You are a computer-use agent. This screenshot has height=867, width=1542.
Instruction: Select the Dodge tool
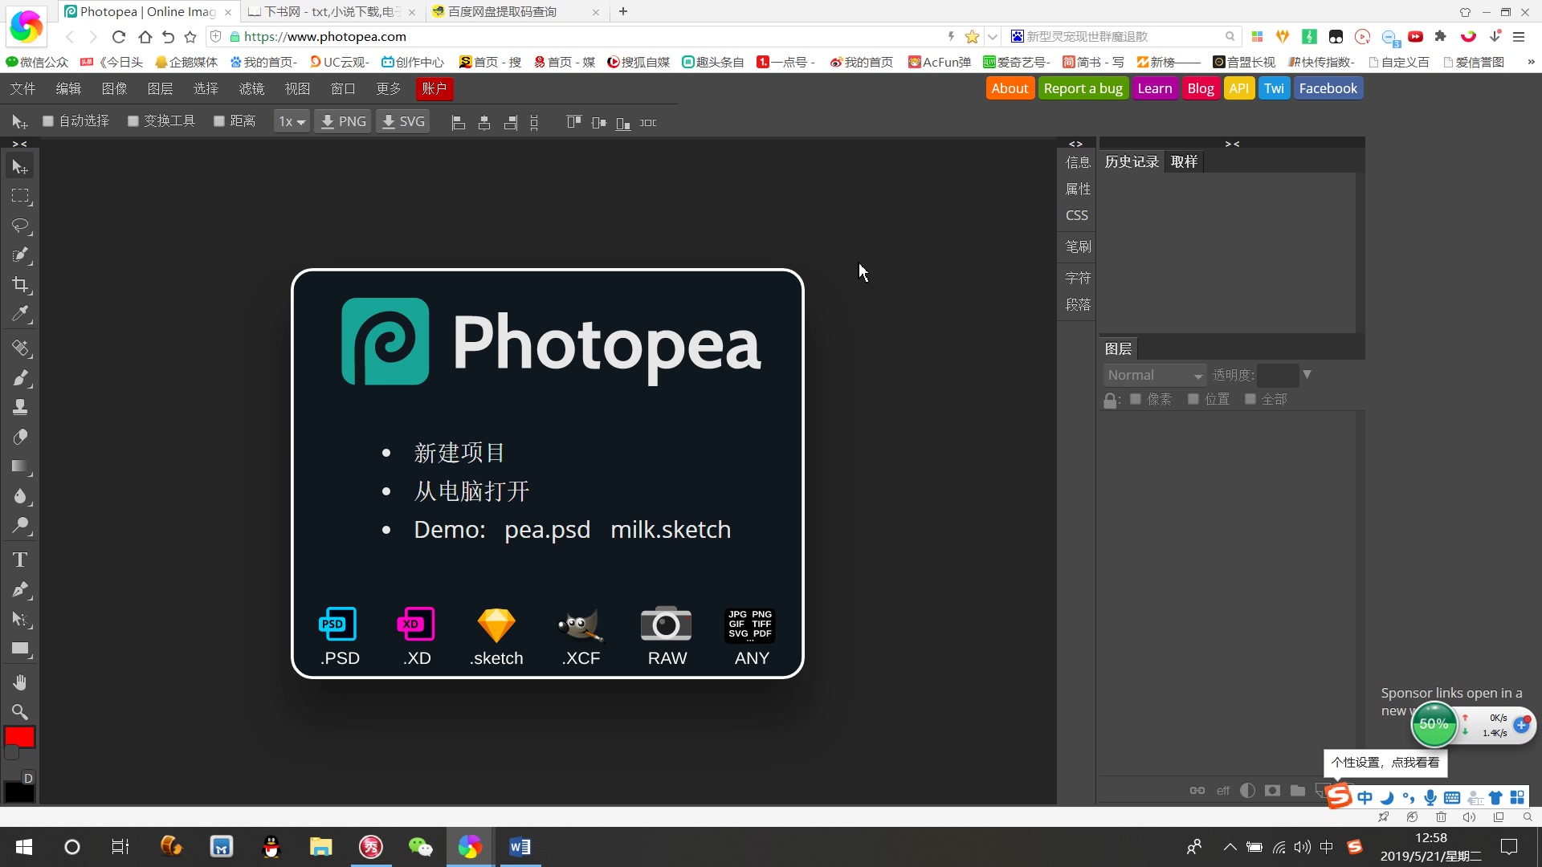coord(20,526)
